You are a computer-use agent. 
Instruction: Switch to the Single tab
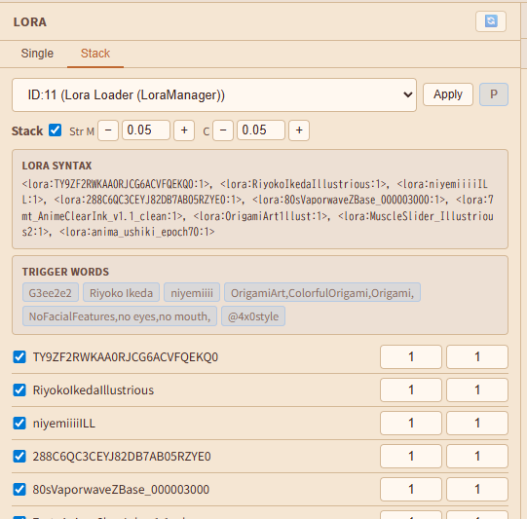[x=37, y=54]
